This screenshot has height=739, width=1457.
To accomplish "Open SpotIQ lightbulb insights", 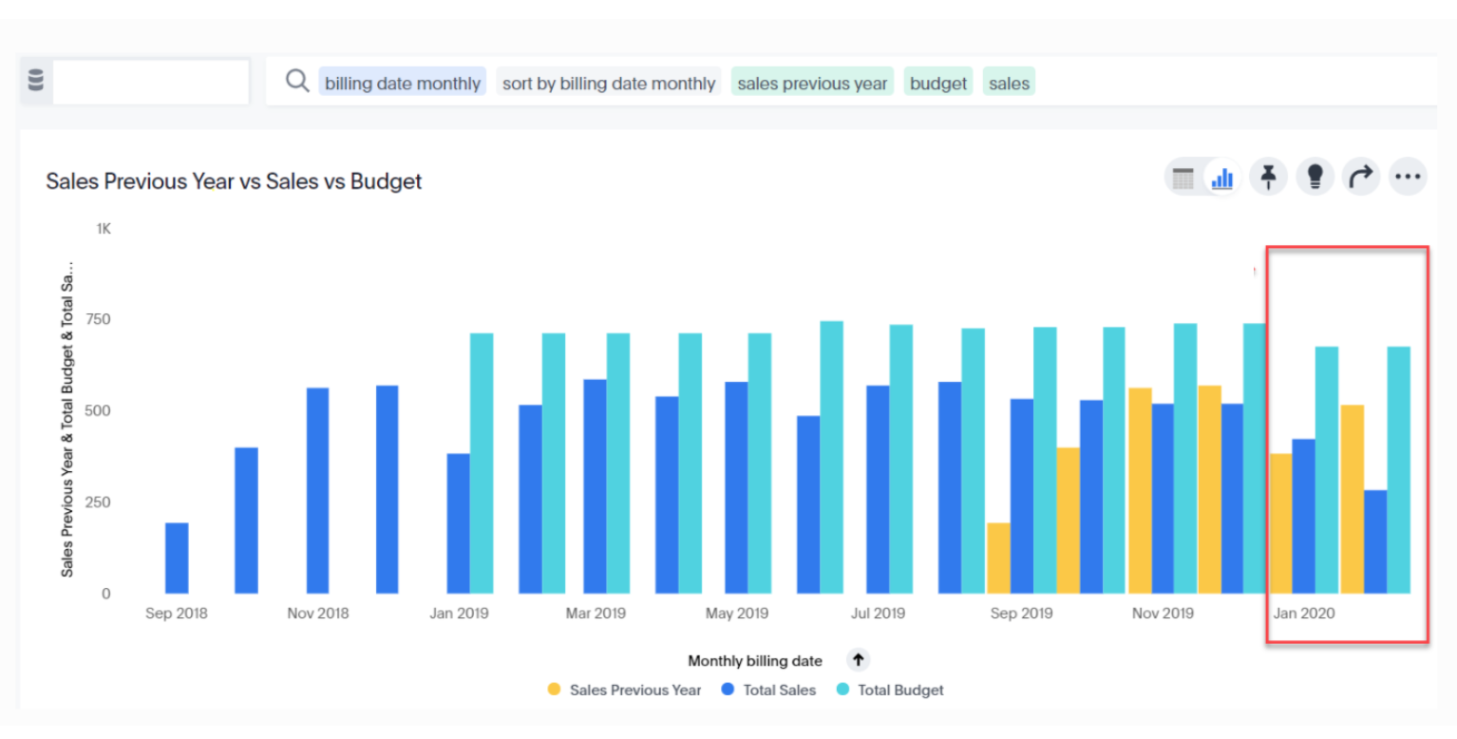I will 1315,177.
